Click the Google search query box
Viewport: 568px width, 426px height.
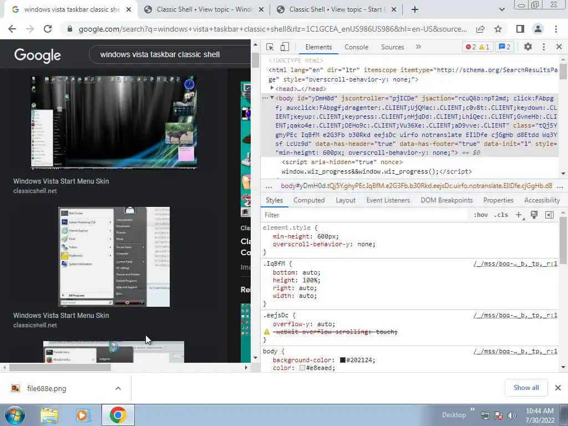point(170,55)
